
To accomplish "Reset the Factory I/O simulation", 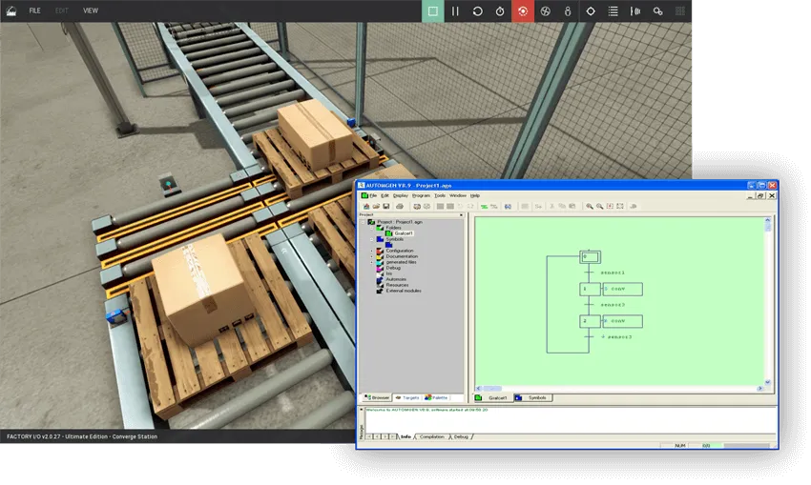I will coord(477,10).
